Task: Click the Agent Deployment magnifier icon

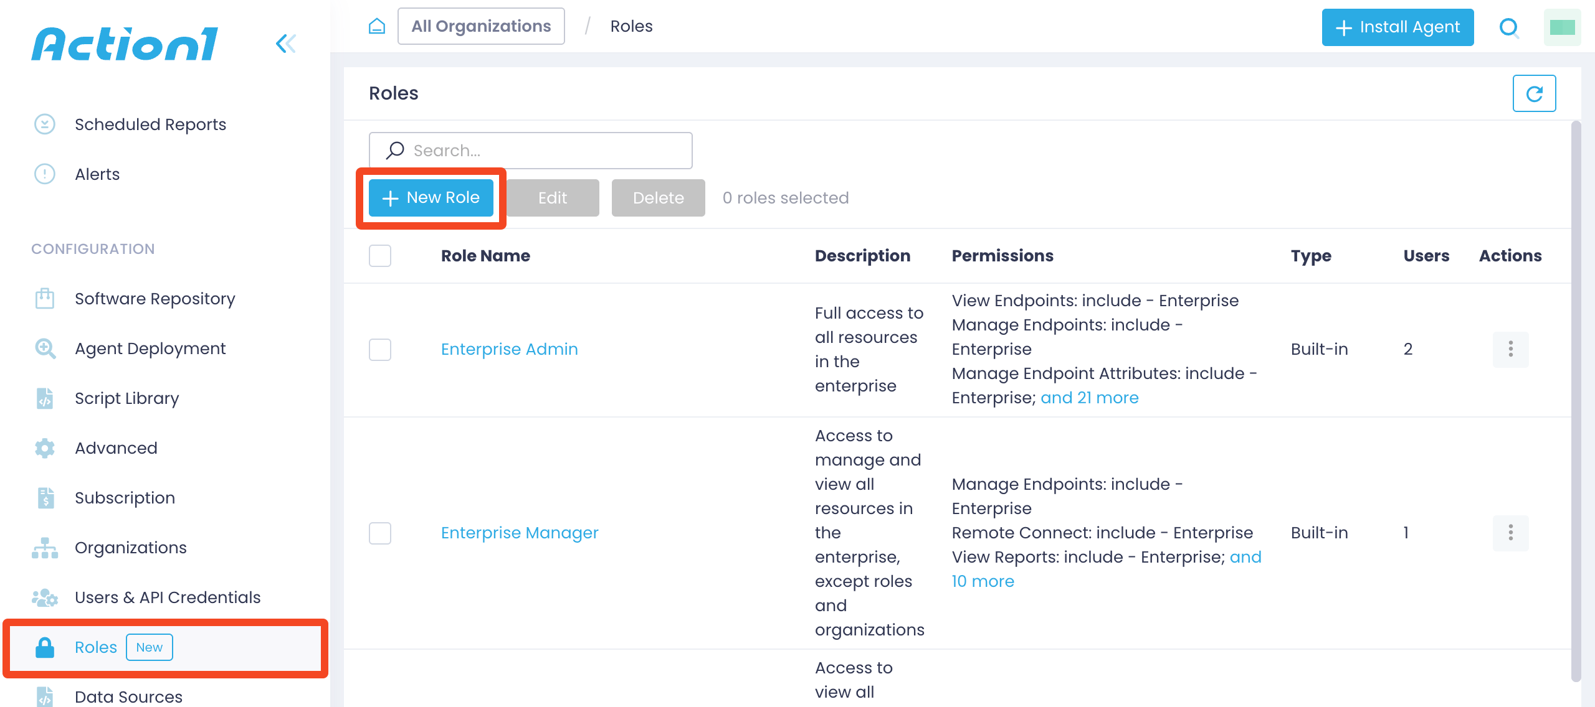Action: tap(45, 349)
